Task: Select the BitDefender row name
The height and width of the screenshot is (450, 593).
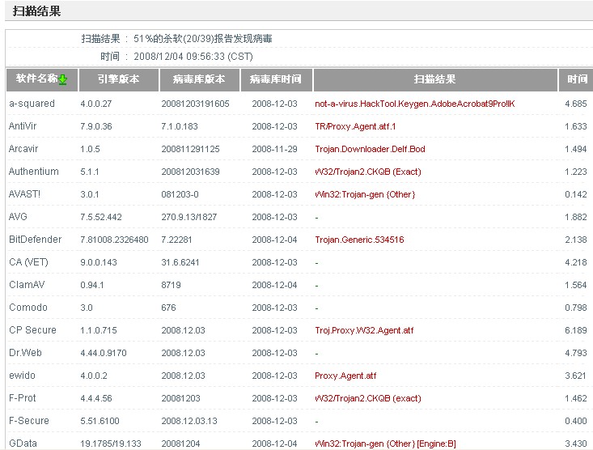Action: [35, 240]
